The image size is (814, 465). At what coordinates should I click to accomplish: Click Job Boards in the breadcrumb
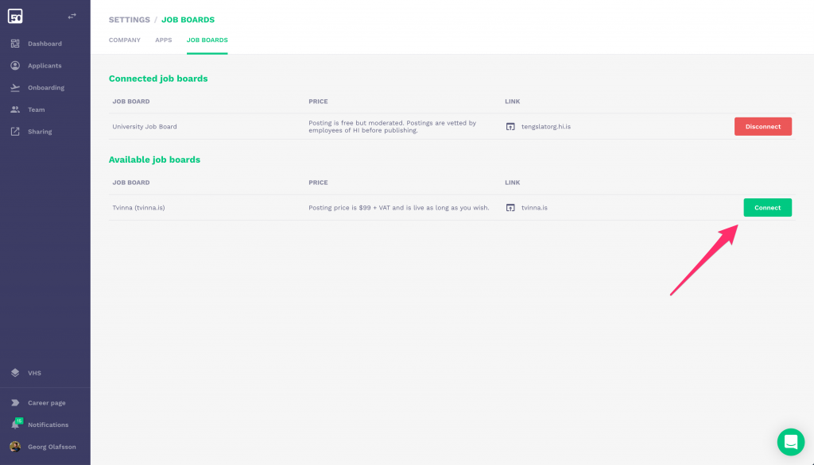coord(188,20)
